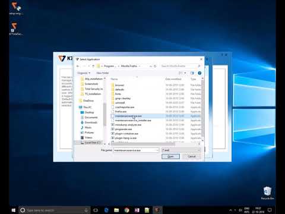Select plugin-hang-ui.exe file

126,138
